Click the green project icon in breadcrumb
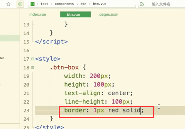The width and height of the screenshot is (185, 129). click(32, 4)
